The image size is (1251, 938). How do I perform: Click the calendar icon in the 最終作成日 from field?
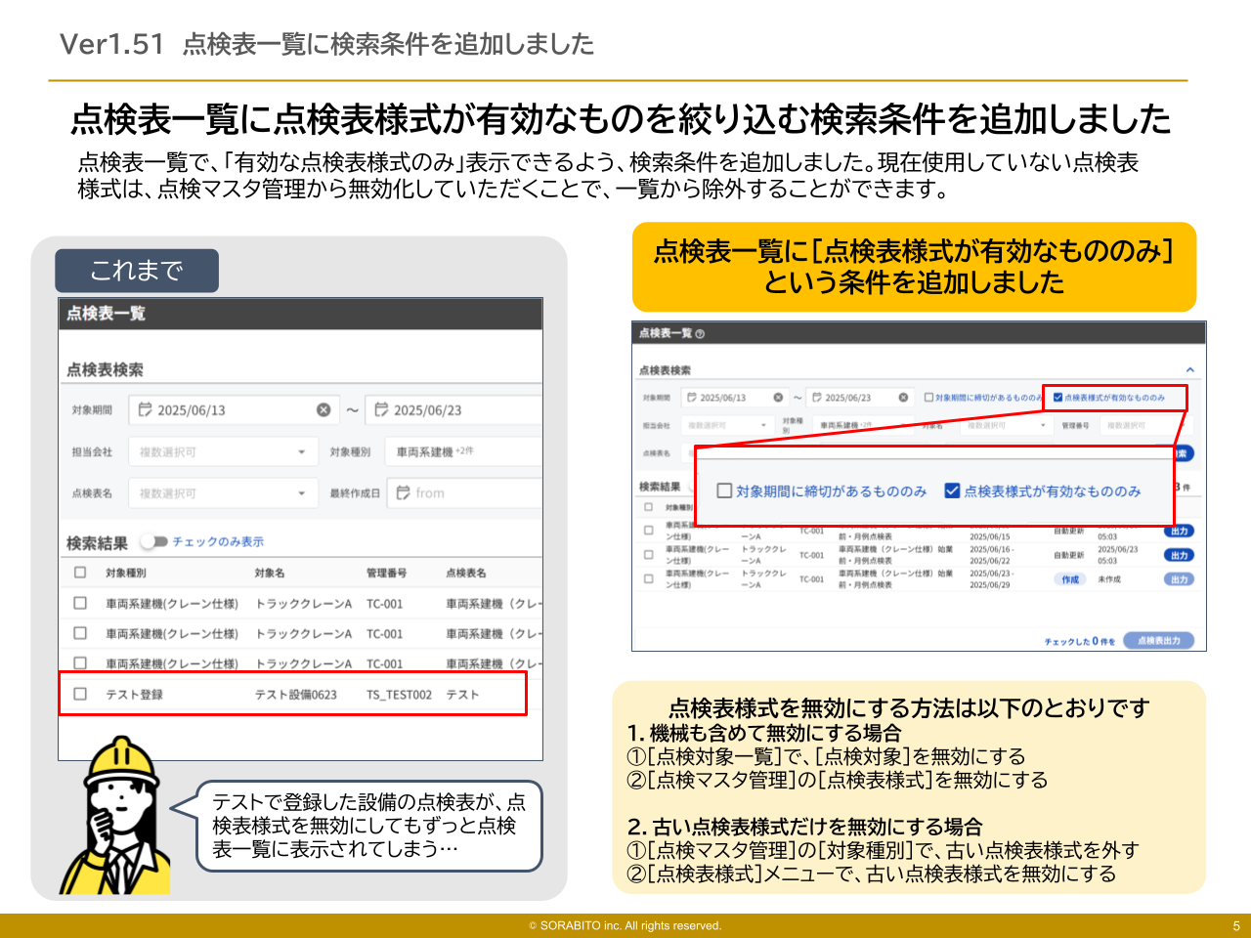tap(404, 493)
